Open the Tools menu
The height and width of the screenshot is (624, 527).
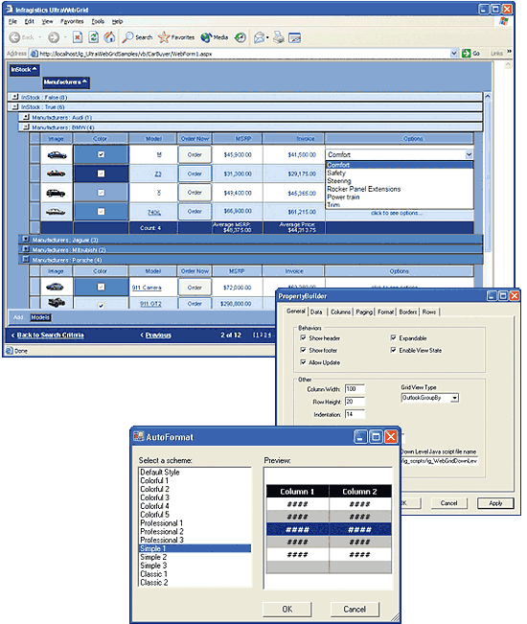pyautogui.click(x=98, y=21)
